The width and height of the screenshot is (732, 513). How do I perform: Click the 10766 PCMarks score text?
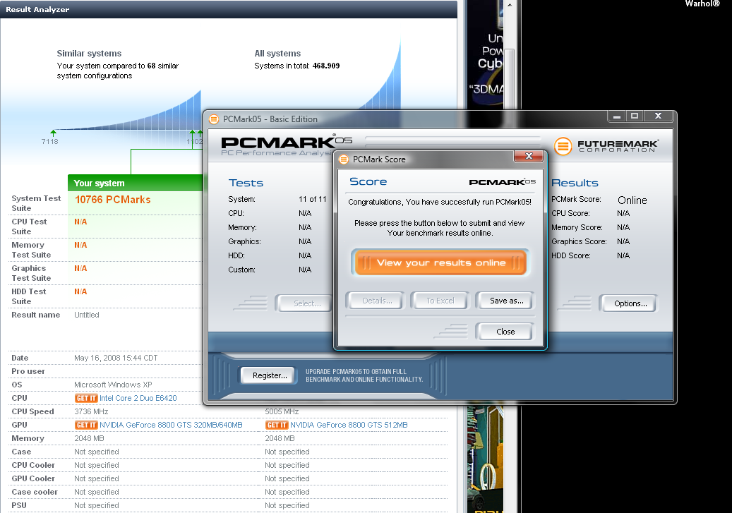click(x=112, y=200)
